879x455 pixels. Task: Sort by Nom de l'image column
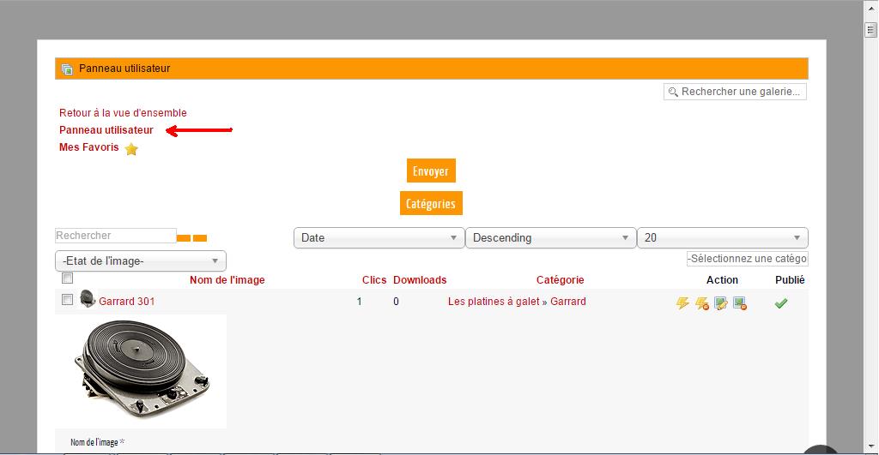click(227, 280)
